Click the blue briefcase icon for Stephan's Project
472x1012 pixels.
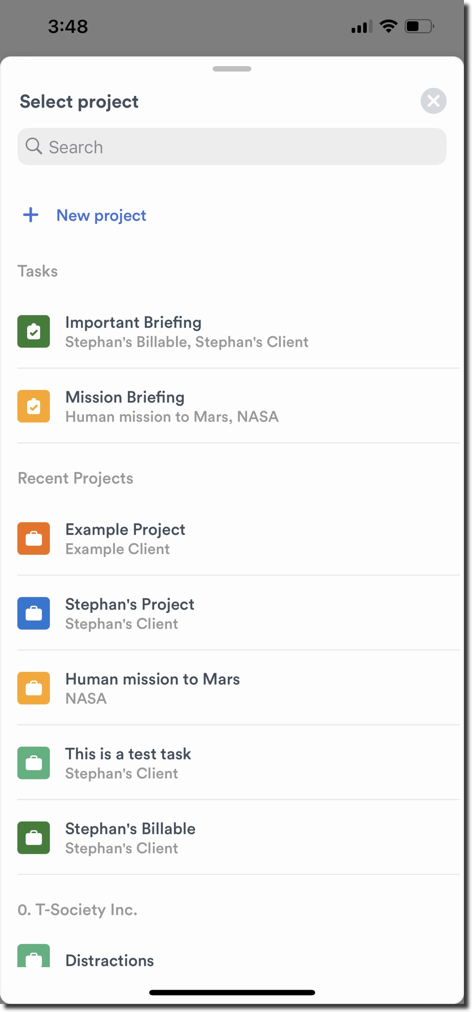point(33,613)
